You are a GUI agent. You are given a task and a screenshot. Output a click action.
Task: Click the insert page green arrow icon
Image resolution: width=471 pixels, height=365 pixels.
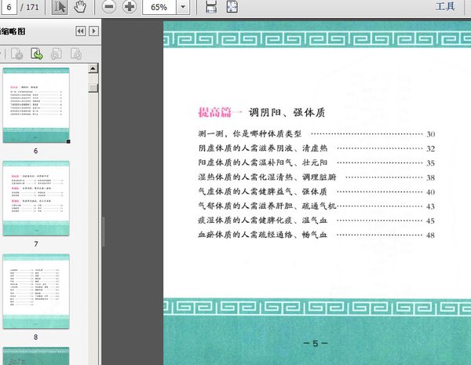(37, 54)
